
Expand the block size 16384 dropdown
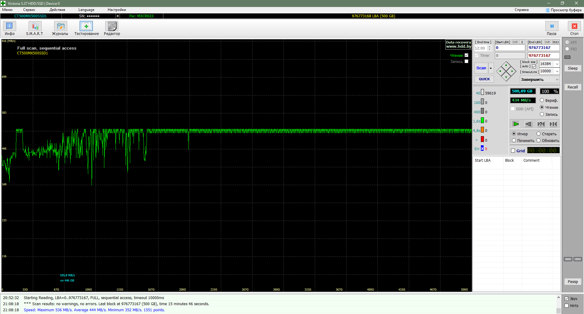point(557,64)
